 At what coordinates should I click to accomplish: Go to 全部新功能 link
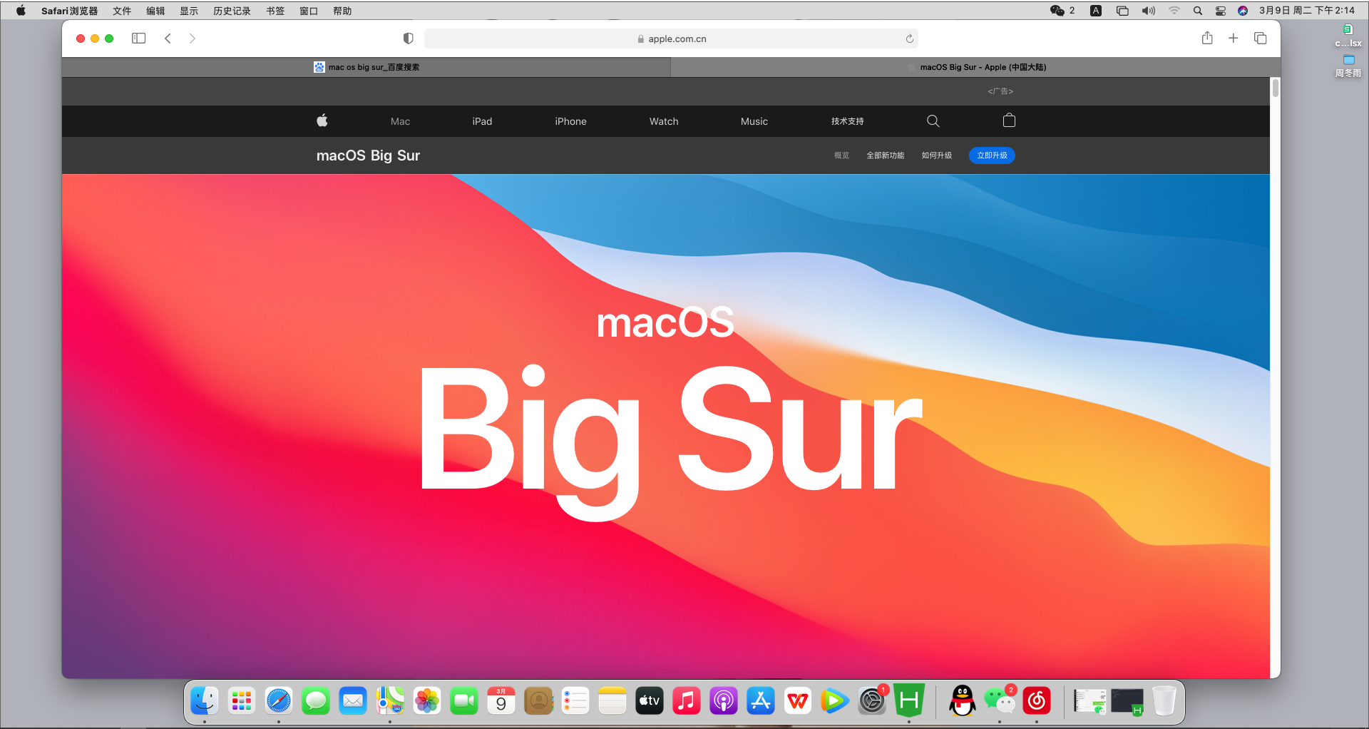886,156
